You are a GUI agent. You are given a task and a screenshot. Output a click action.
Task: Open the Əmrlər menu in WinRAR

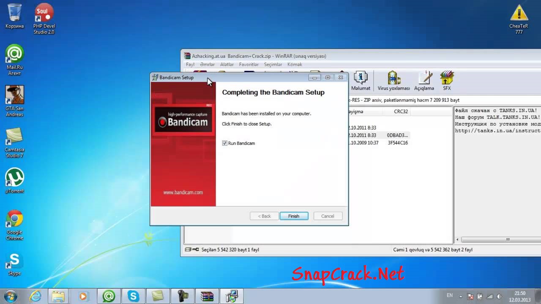pyautogui.click(x=207, y=65)
